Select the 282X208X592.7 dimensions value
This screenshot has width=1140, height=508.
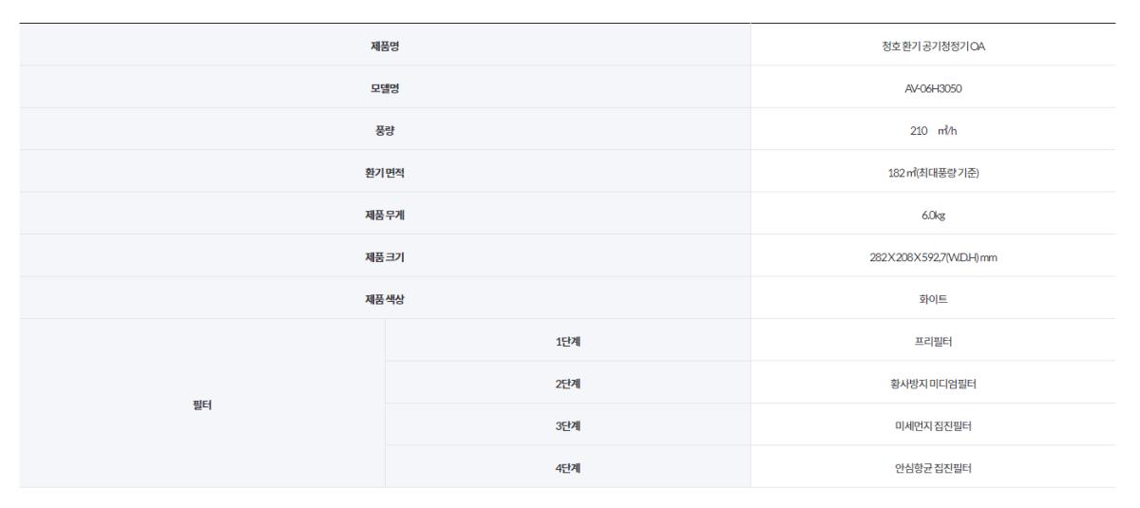pyautogui.click(x=933, y=255)
